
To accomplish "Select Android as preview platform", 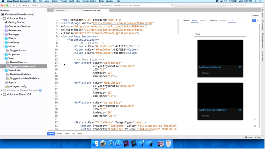I will (223, 20).
